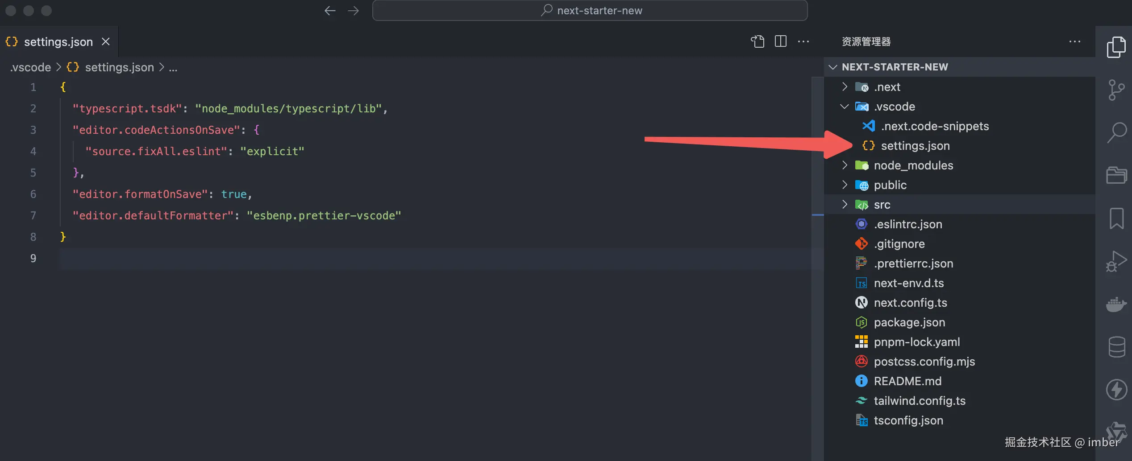This screenshot has width=1132, height=461.
Task: Click the .vscode breadcrumb segment
Action: (x=30, y=67)
